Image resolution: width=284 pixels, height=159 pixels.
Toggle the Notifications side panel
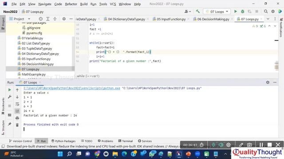pos(281,27)
